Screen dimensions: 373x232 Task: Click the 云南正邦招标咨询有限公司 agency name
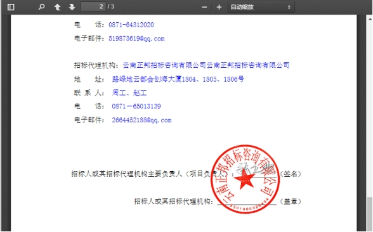click(206, 65)
